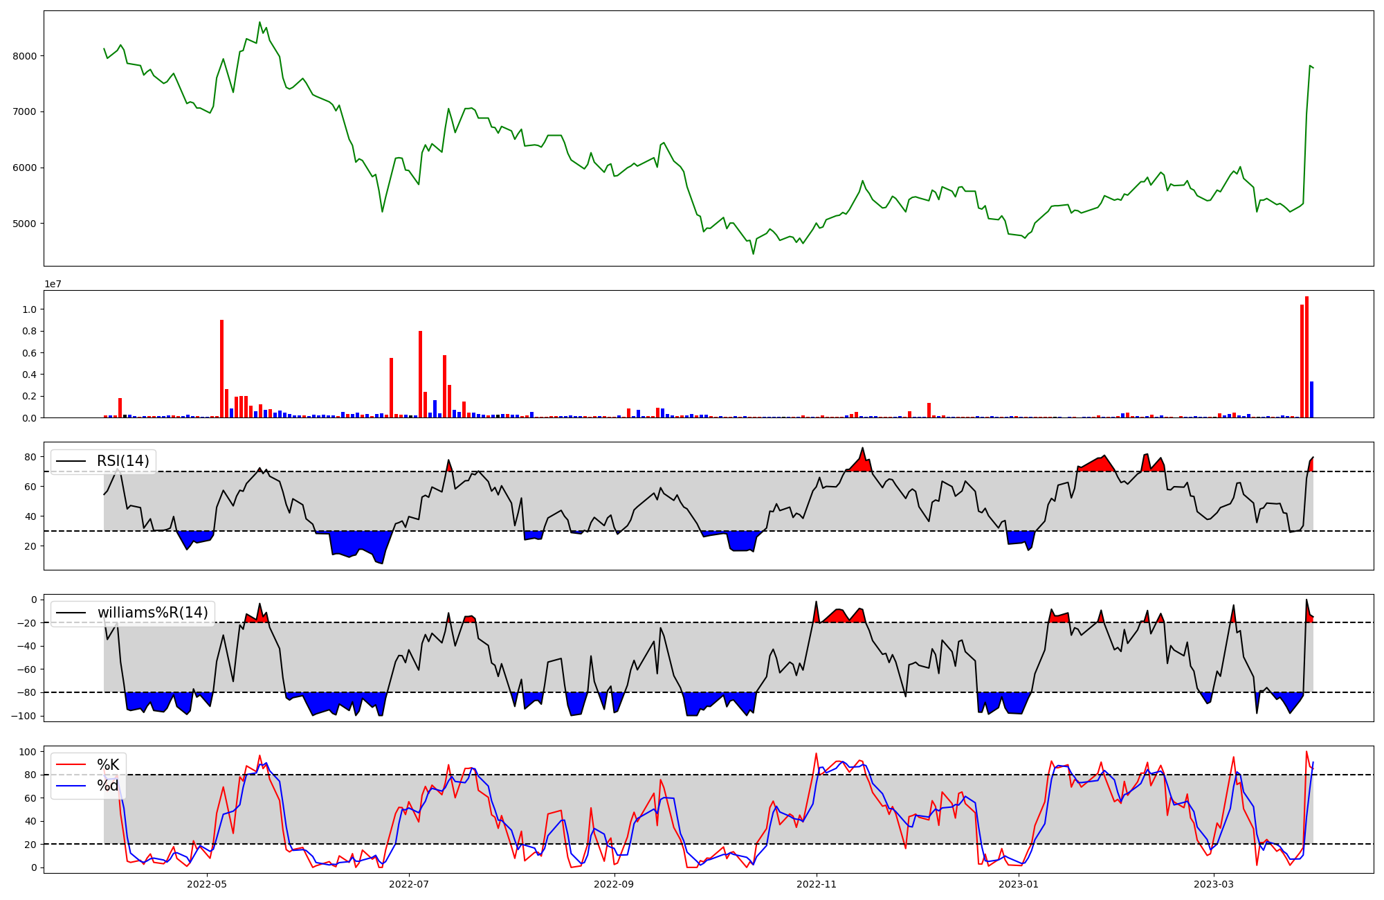Click the 1.0 volume axis label
The height and width of the screenshot is (900, 1384).
[x=30, y=309]
